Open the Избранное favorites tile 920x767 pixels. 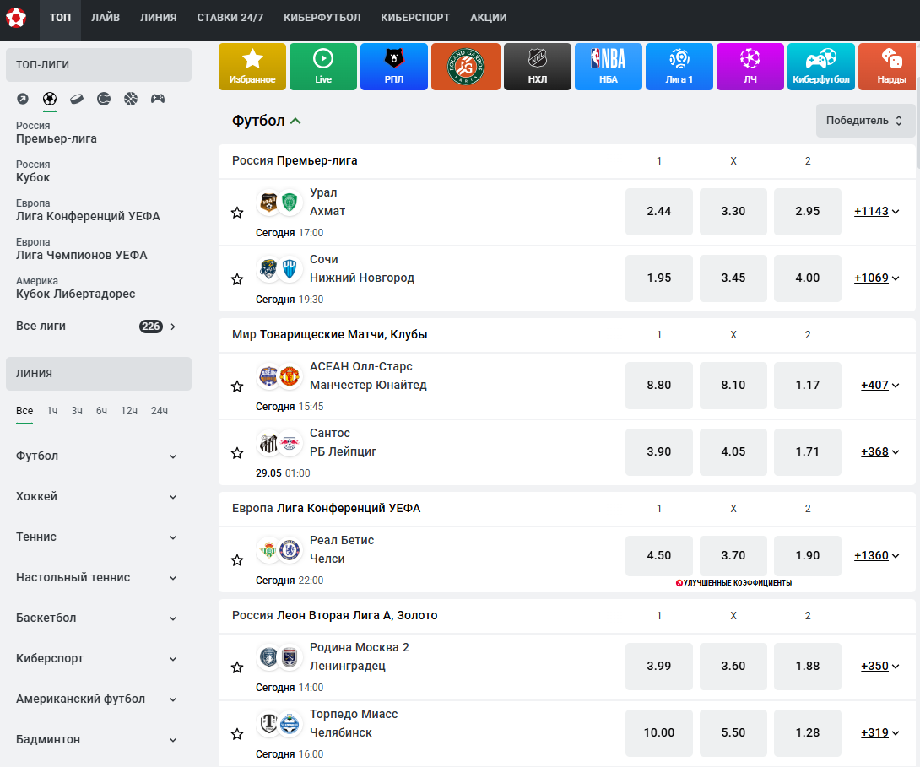click(x=252, y=67)
